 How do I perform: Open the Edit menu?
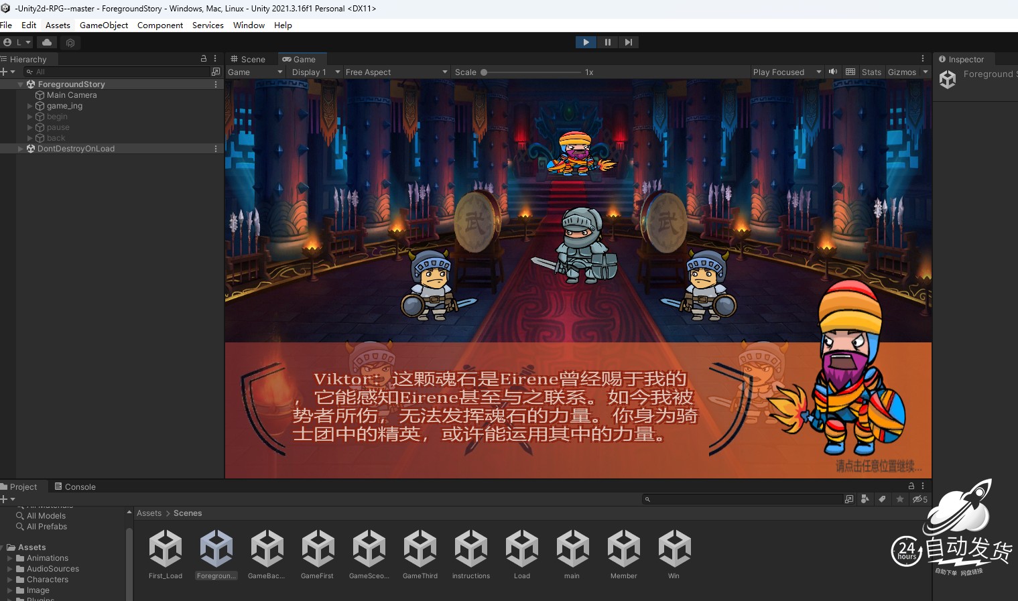(x=29, y=25)
